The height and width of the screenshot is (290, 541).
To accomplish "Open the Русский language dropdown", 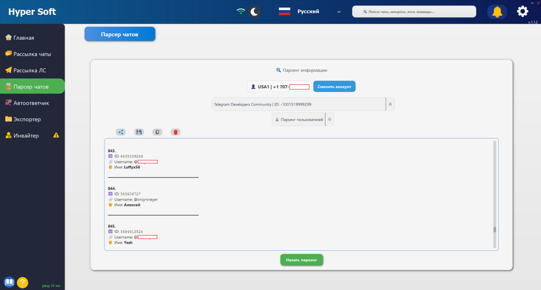I will pyautogui.click(x=319, y=12).
